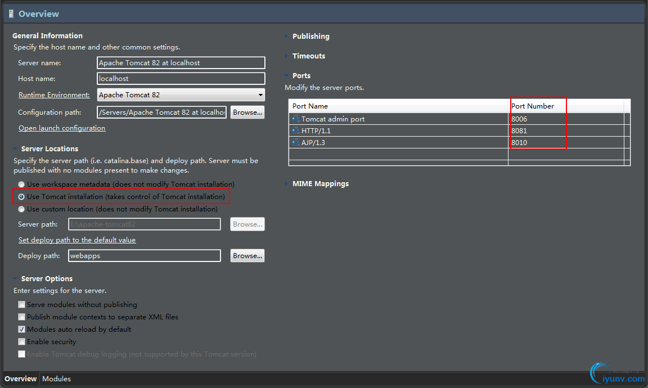648x388 pixels.
Task: Collapse the Ports section
Action: coord(286,75)
